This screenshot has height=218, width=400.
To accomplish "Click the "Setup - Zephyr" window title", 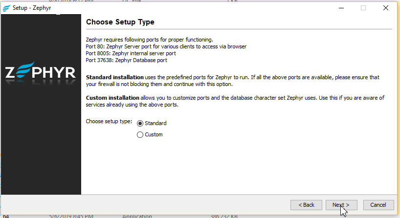I will click(32, 7).
